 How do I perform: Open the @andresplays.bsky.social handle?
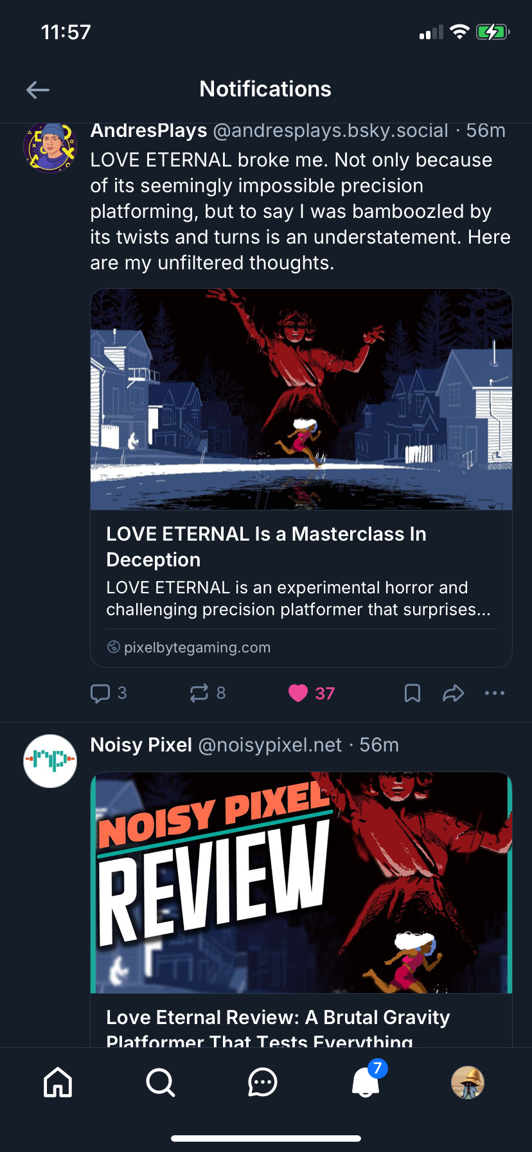pyautogui.click(x=330, y=131)
